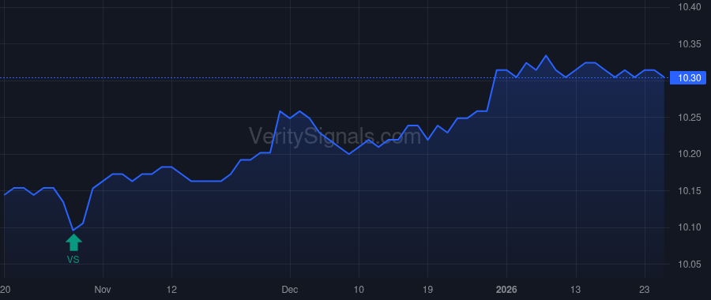Click the Nov date label on time axis
The height and width of the screenshot is (300, 711).
pos(103,290)
